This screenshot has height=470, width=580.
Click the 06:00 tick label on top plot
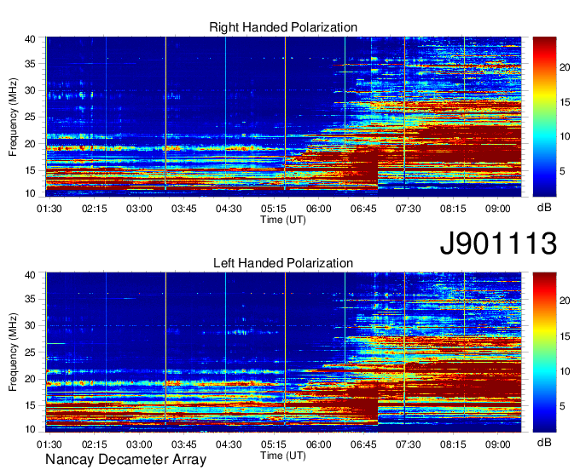pos(318,209)
